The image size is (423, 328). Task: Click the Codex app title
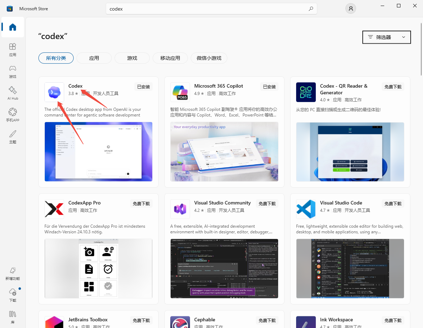[75, 86]
